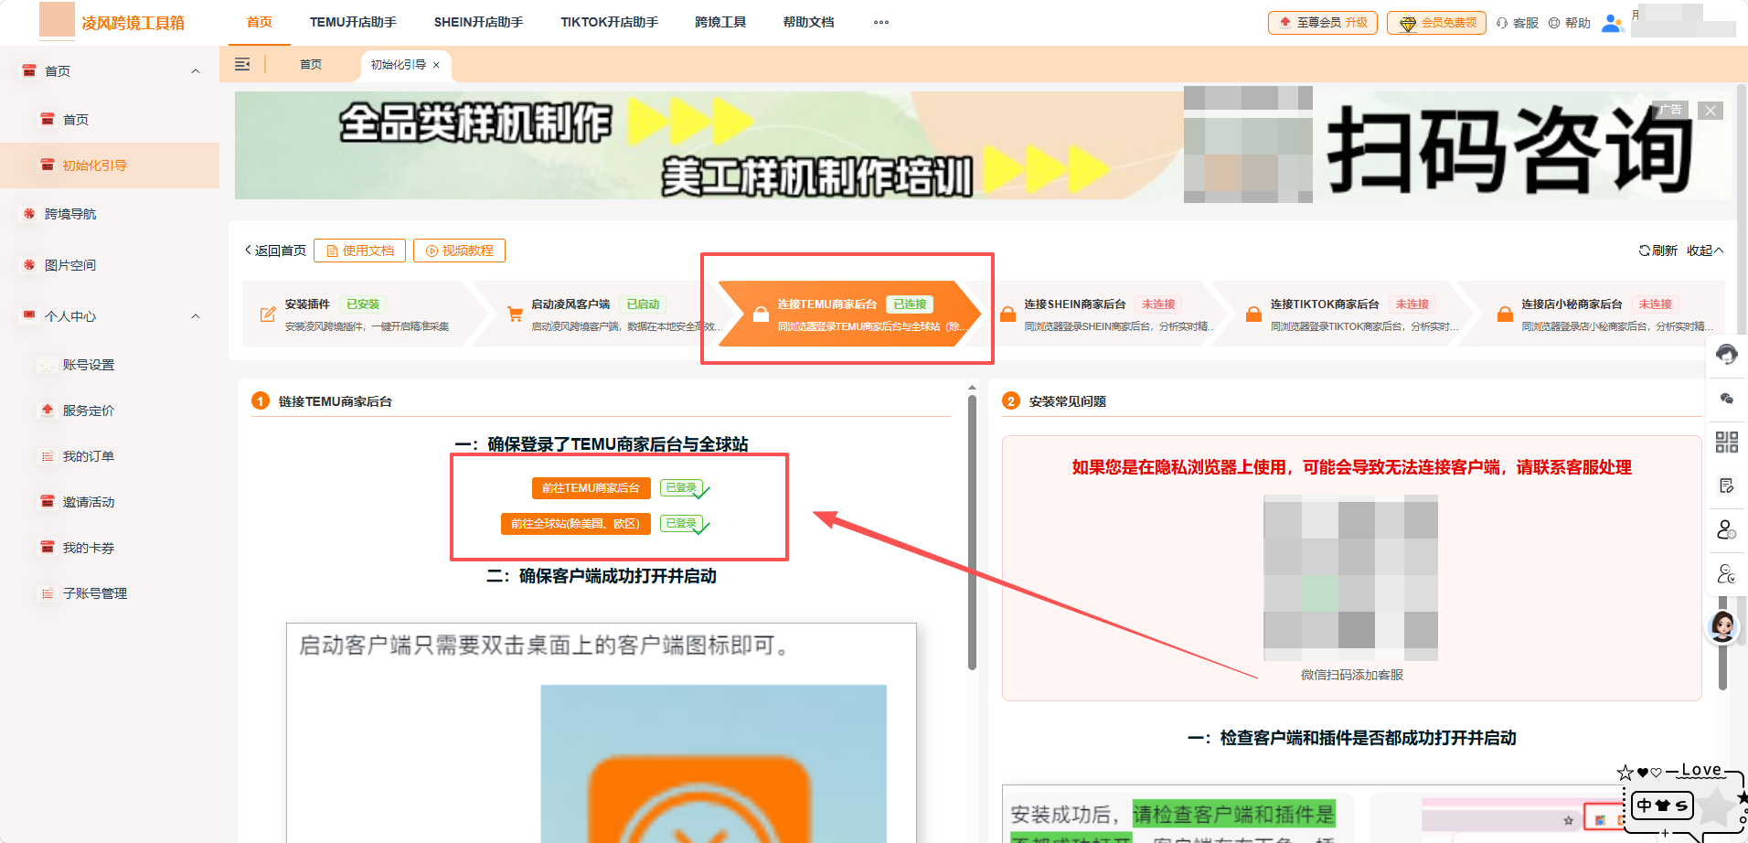The image size is (1748, 843).
Task: Click the 至尊会员 升级 button
Action: pos(1323,23)
